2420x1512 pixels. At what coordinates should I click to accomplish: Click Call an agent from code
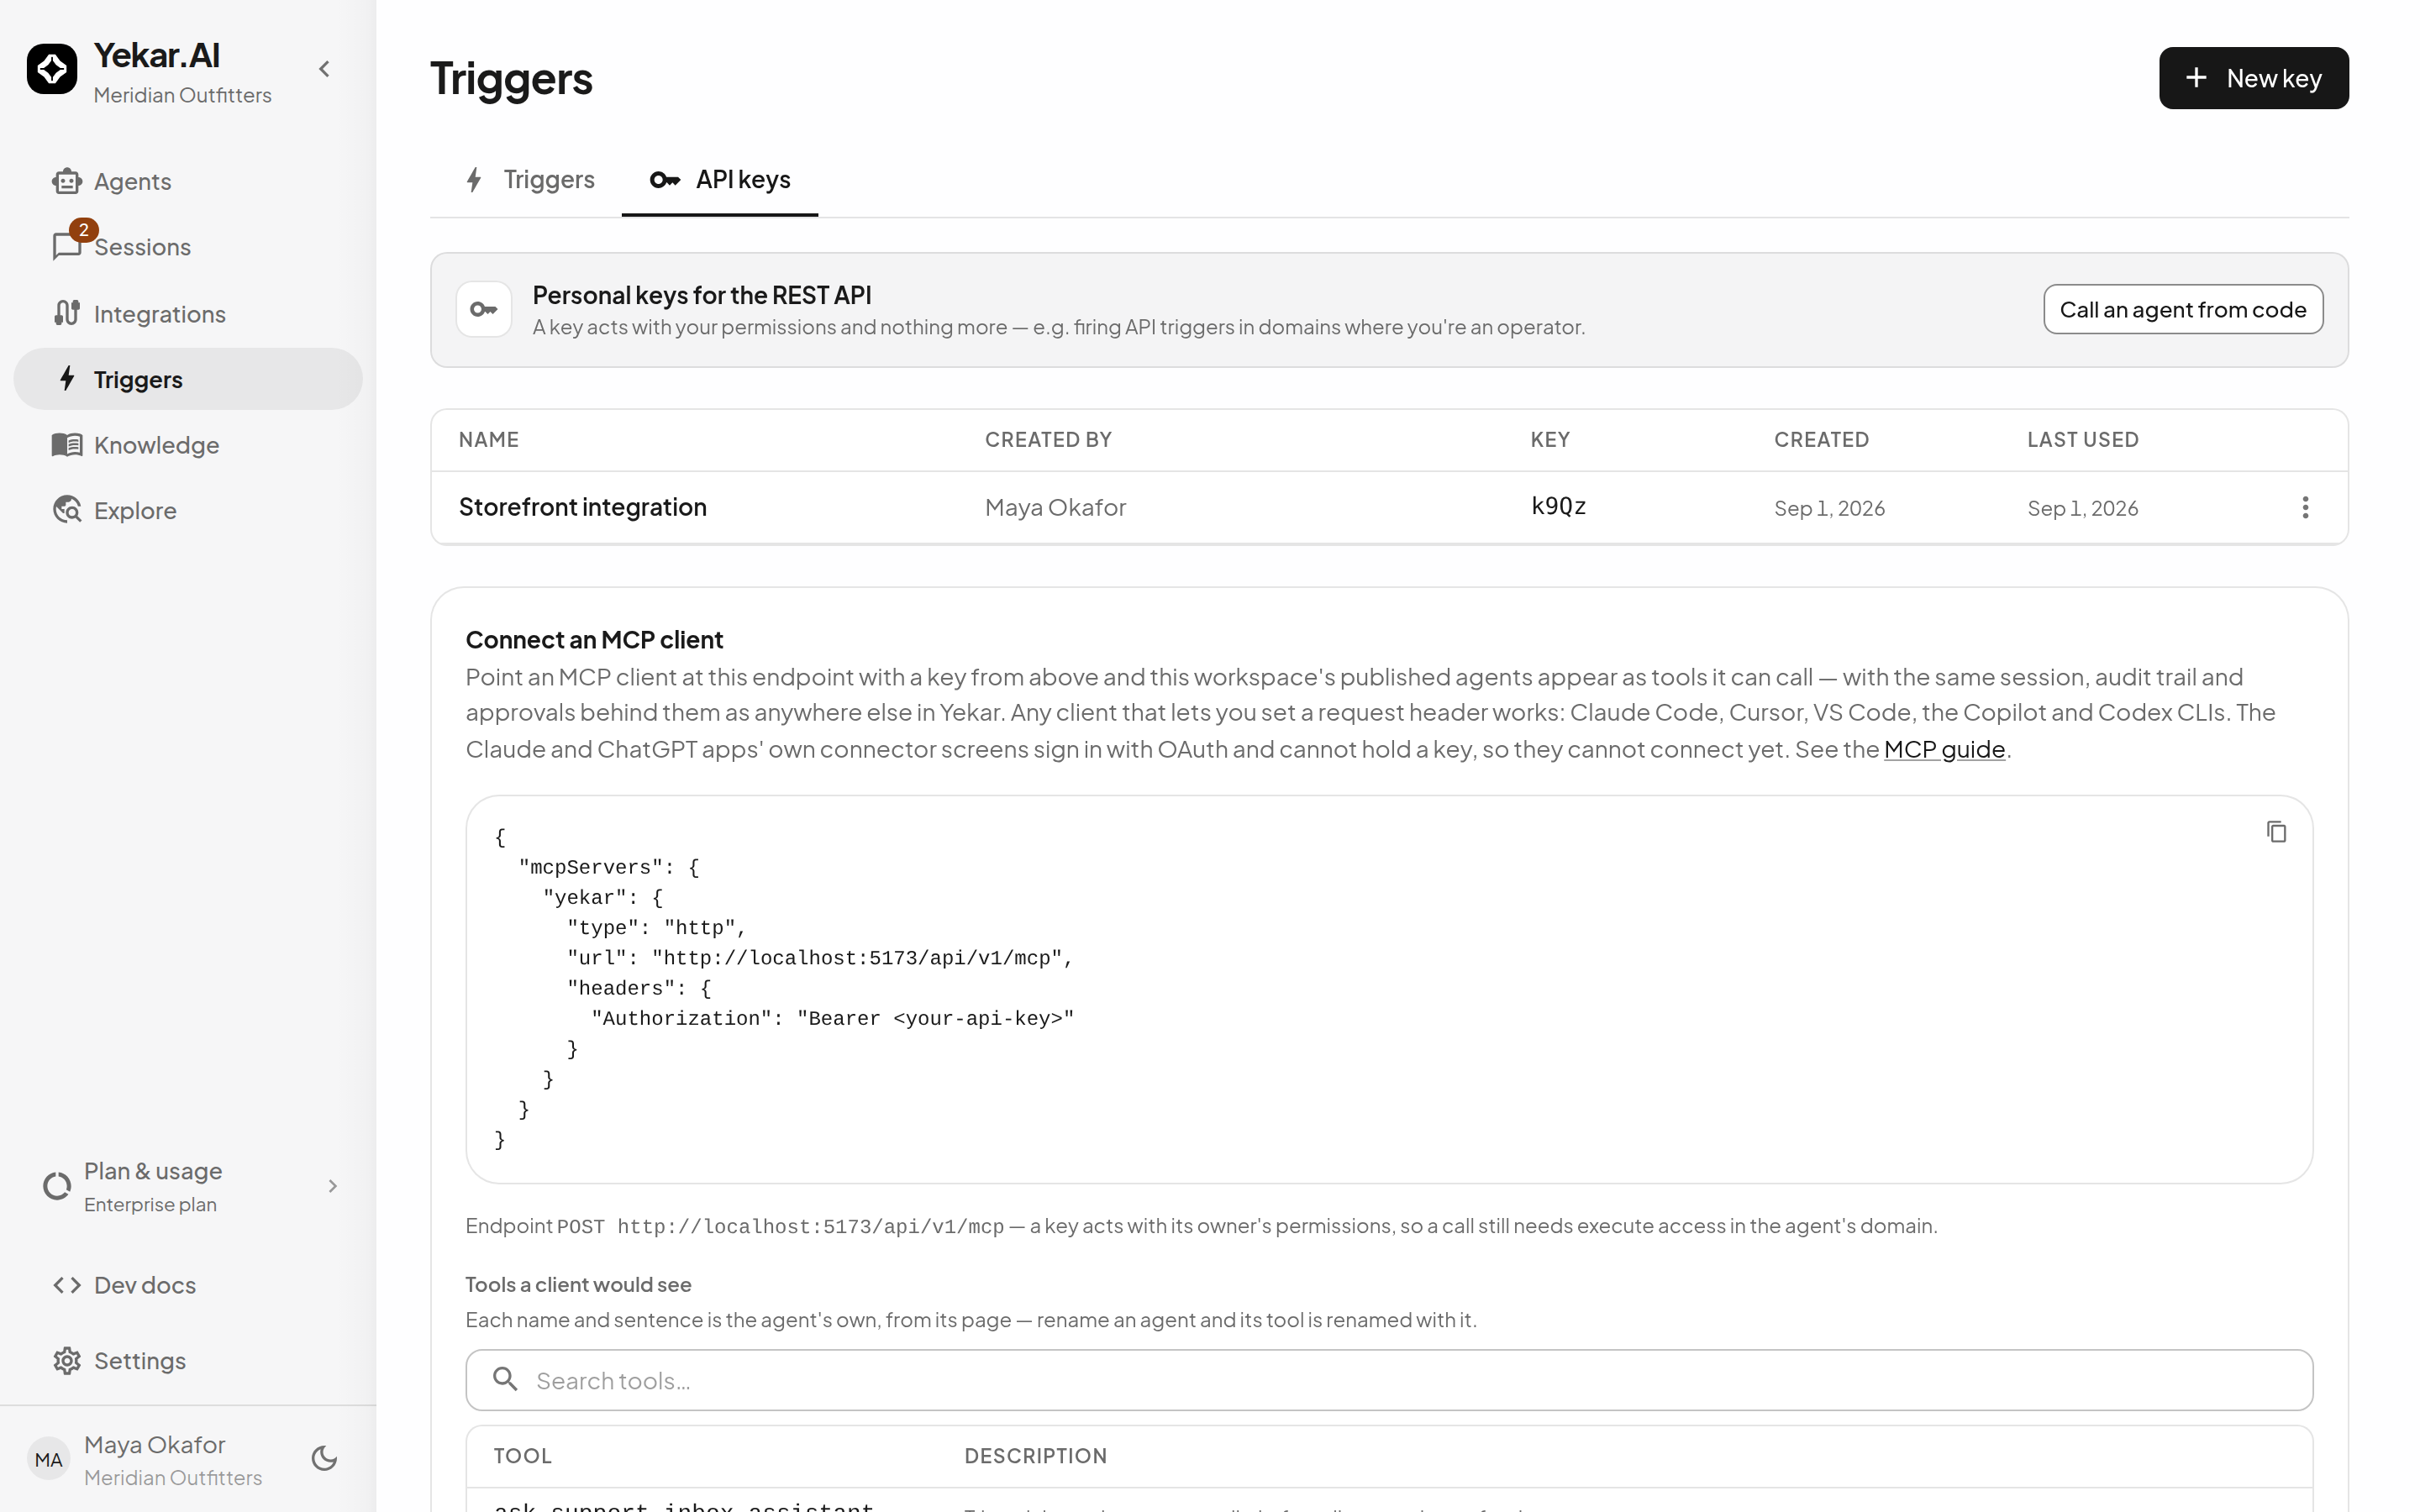[x=2183, y=310]
